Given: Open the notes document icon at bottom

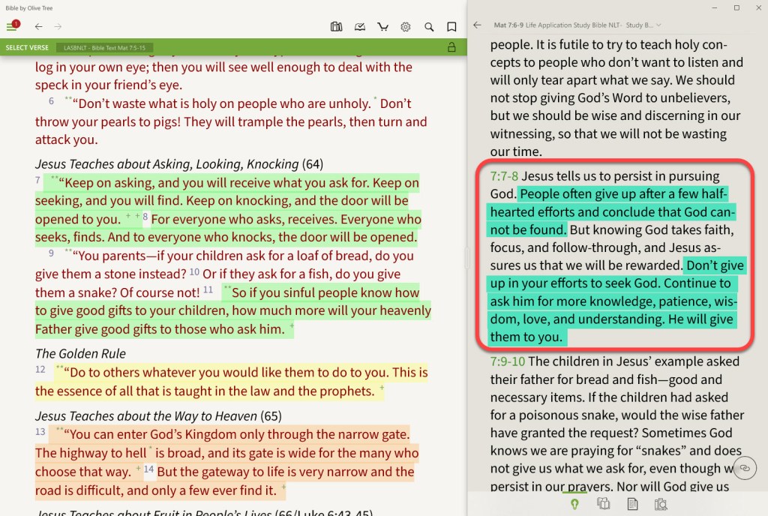Looking at the screenshot, I should coord(632,504).
